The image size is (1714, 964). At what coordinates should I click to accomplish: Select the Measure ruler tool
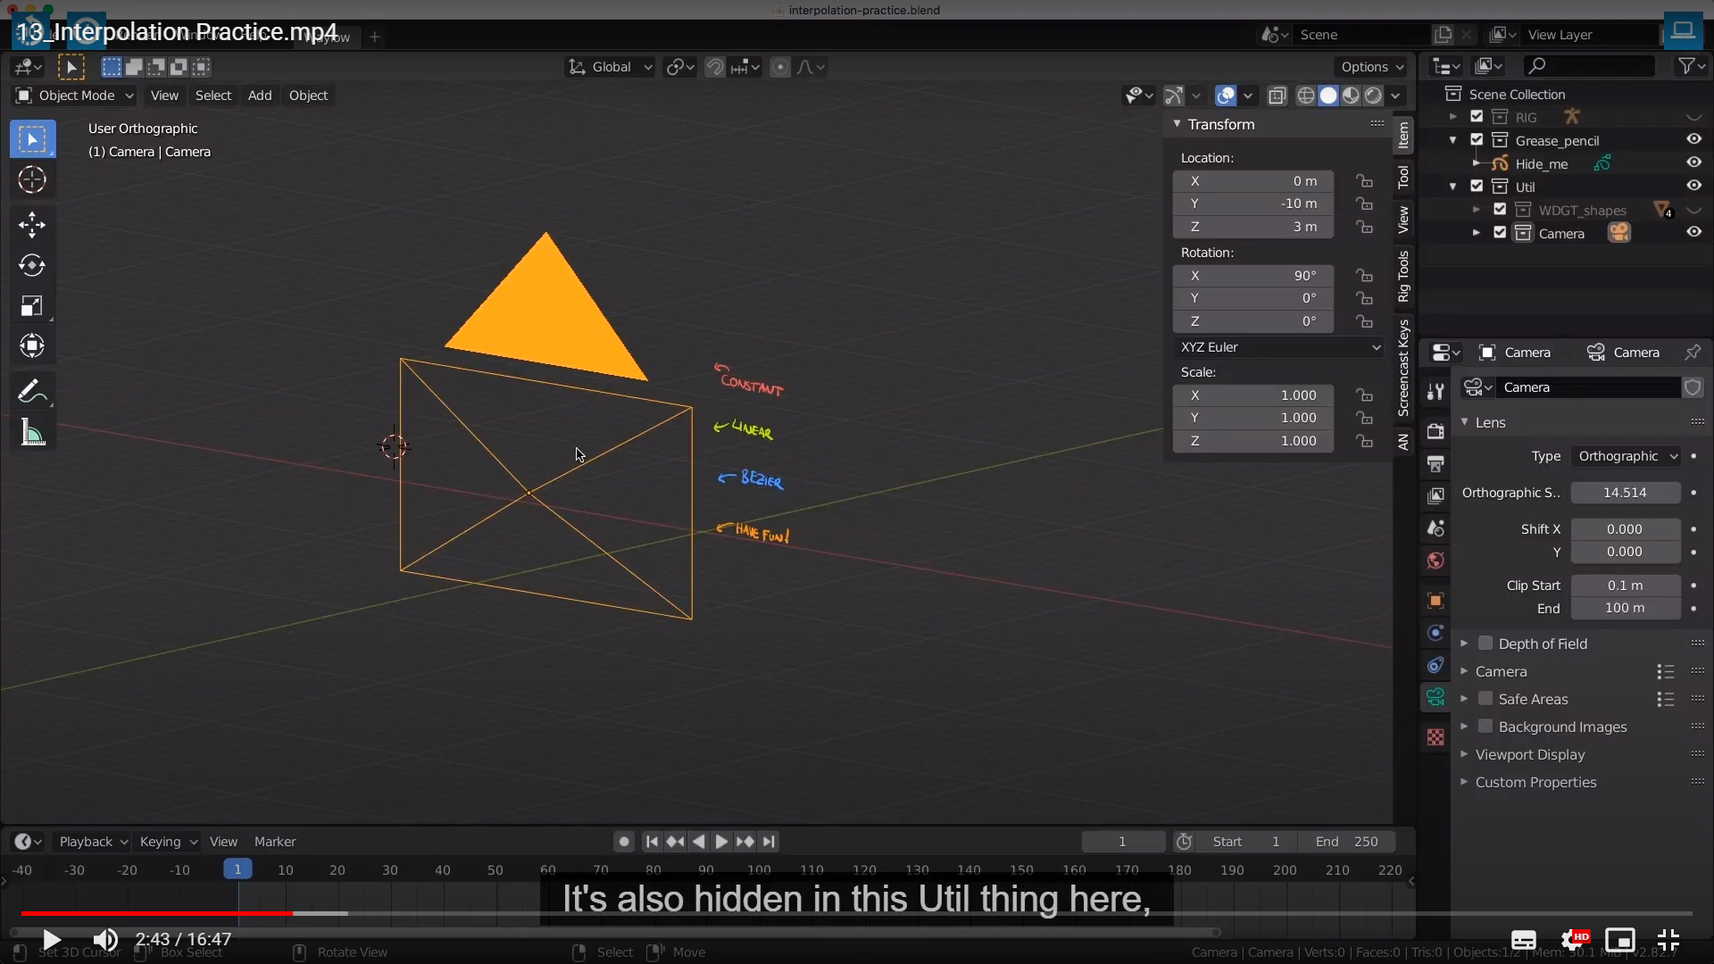point(32,434)
